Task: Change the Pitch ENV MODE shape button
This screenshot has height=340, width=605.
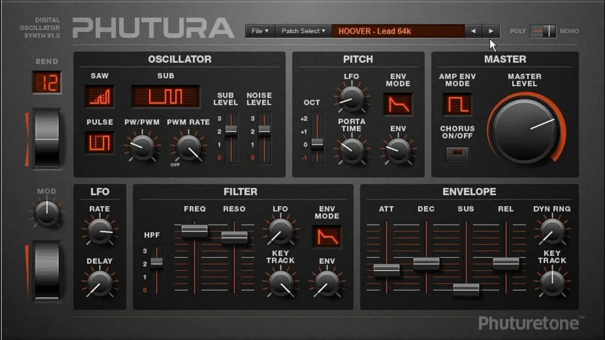Action: tap(398, 104)
